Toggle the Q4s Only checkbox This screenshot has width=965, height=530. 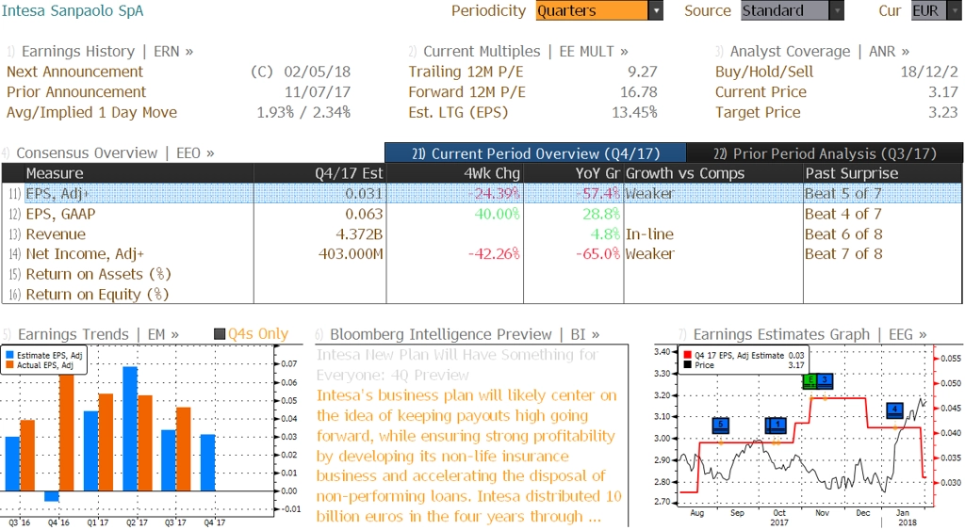coord(220,334)
